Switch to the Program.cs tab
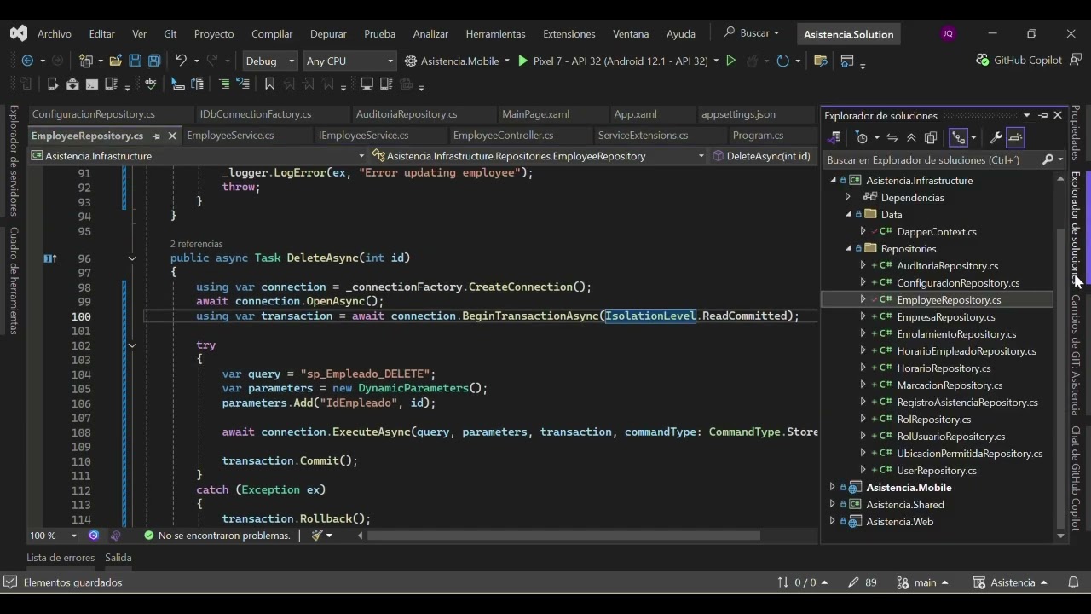Image resolution: width=1091 pixels, height=614 pixels. click(758, 136)
